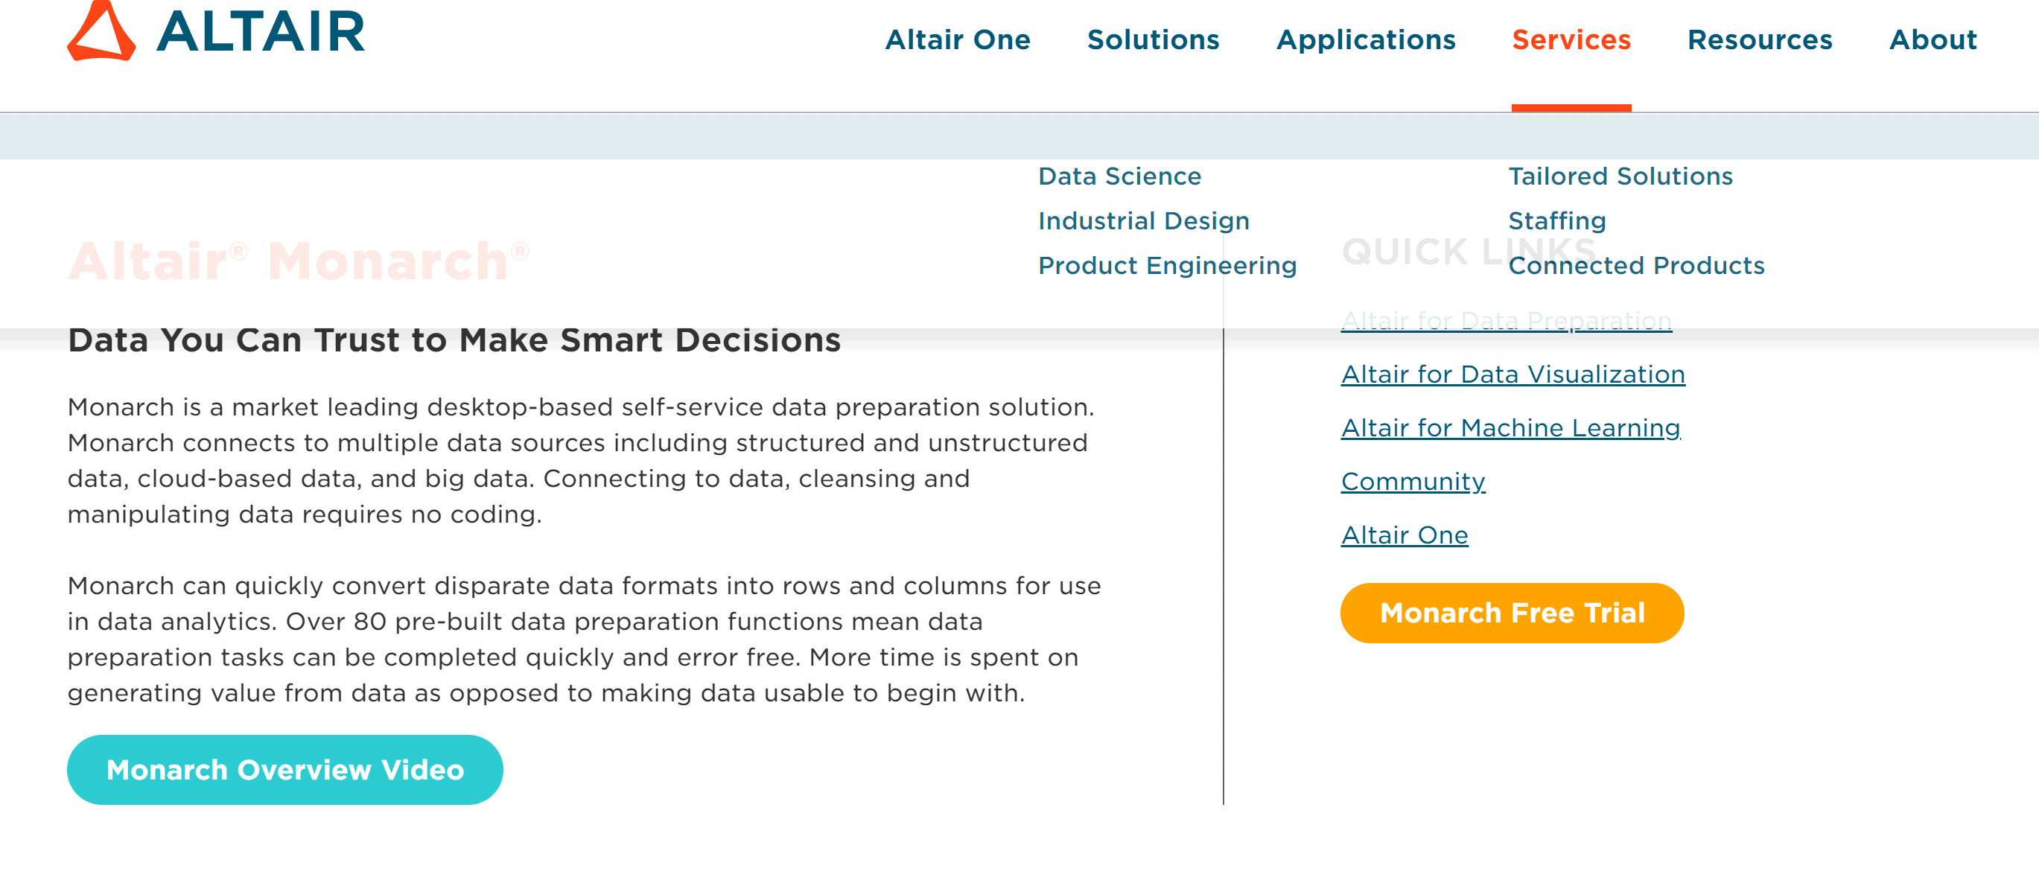Open the Resources navigation menu

1759,39
